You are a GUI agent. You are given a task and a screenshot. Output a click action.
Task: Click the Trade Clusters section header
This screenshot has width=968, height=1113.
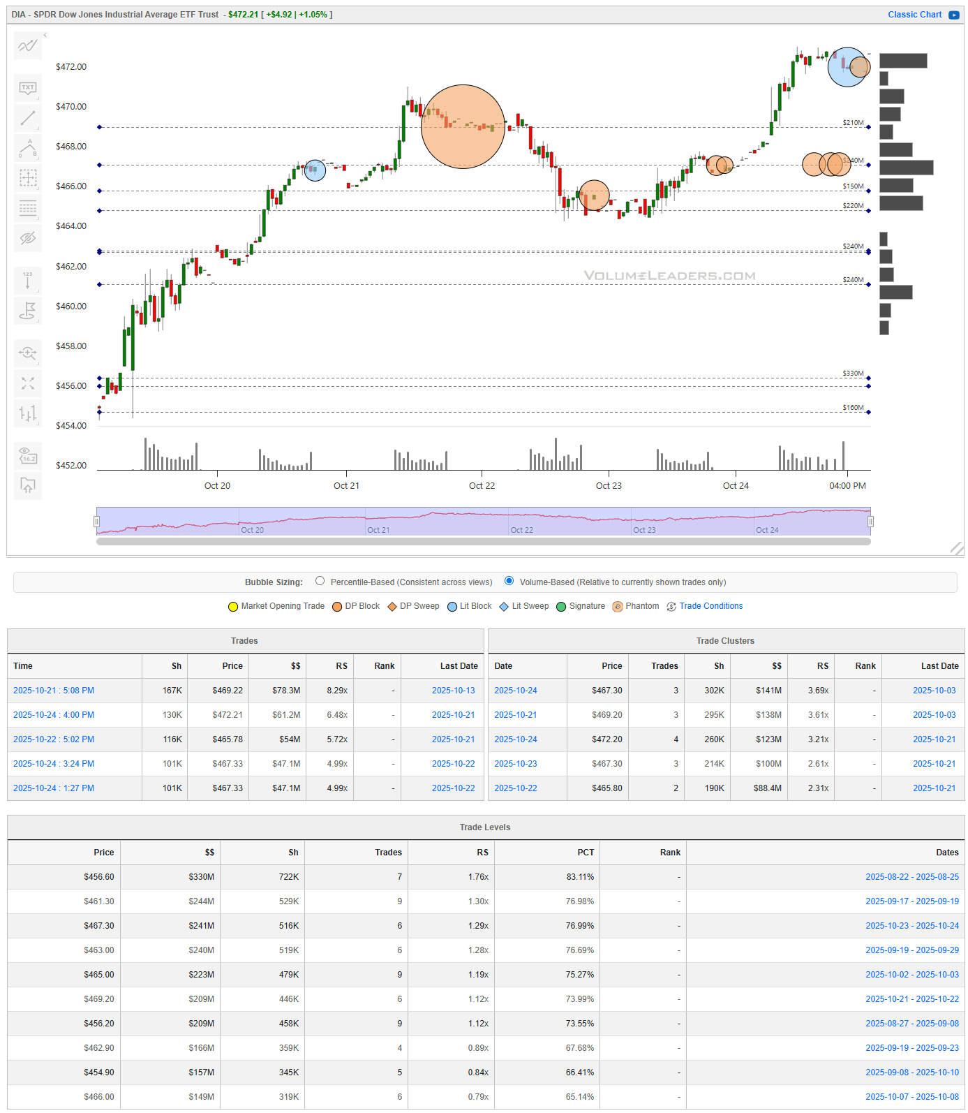pyautogui.click(x=725, y=641)
